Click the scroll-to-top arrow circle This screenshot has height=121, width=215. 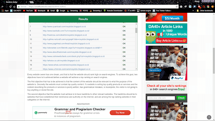[209, 117]
